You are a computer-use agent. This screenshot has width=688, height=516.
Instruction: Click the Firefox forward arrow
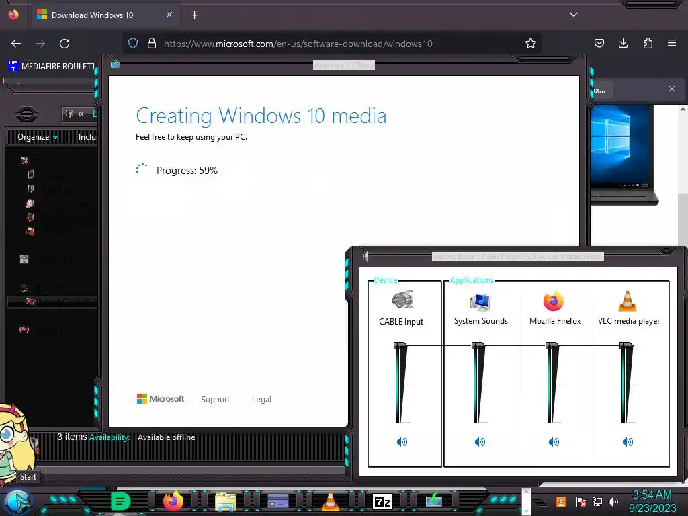(40, 44)
